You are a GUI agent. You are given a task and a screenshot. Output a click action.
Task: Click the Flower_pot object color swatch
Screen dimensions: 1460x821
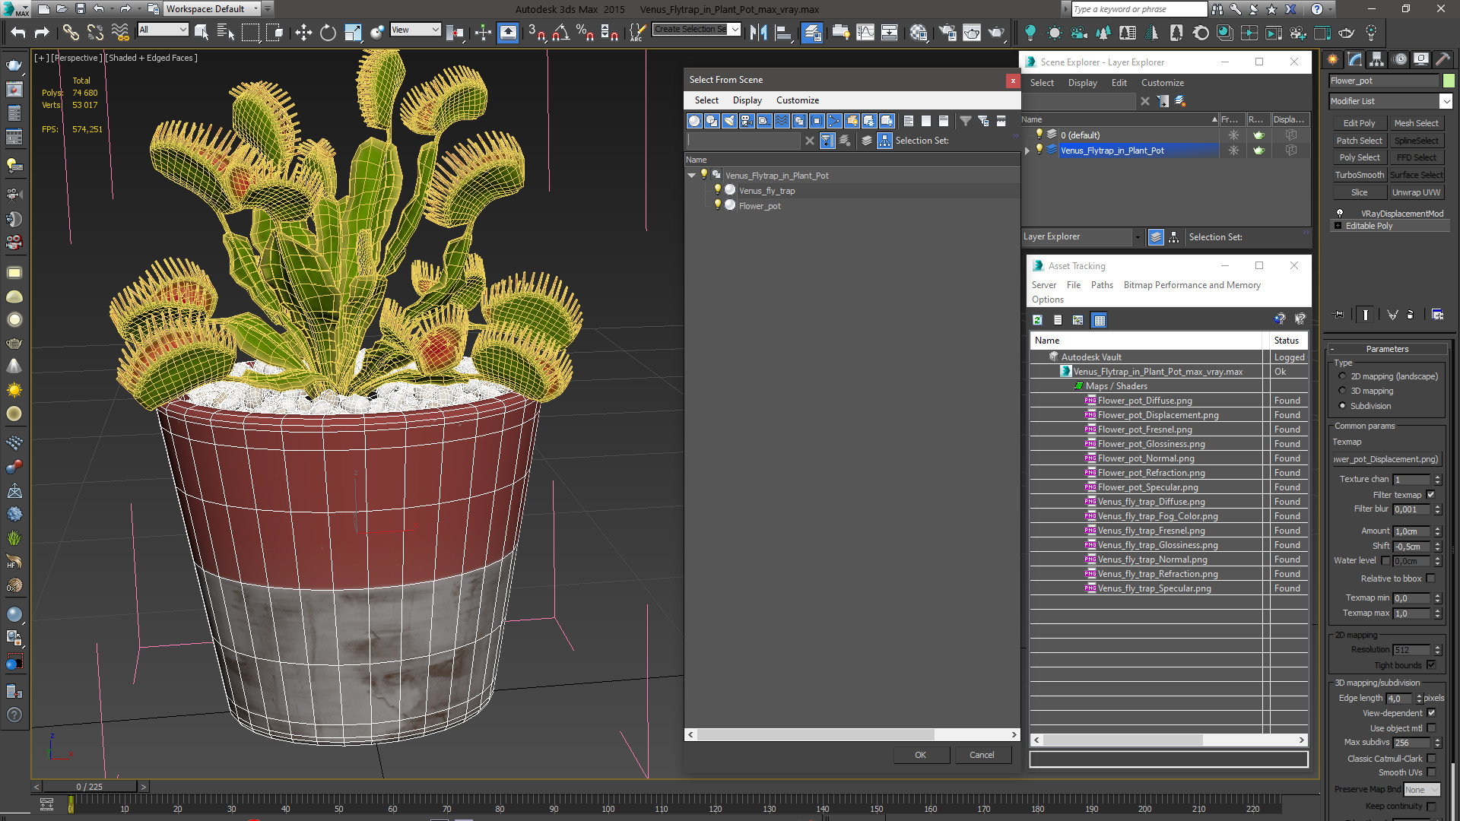tap(1449, 81)
